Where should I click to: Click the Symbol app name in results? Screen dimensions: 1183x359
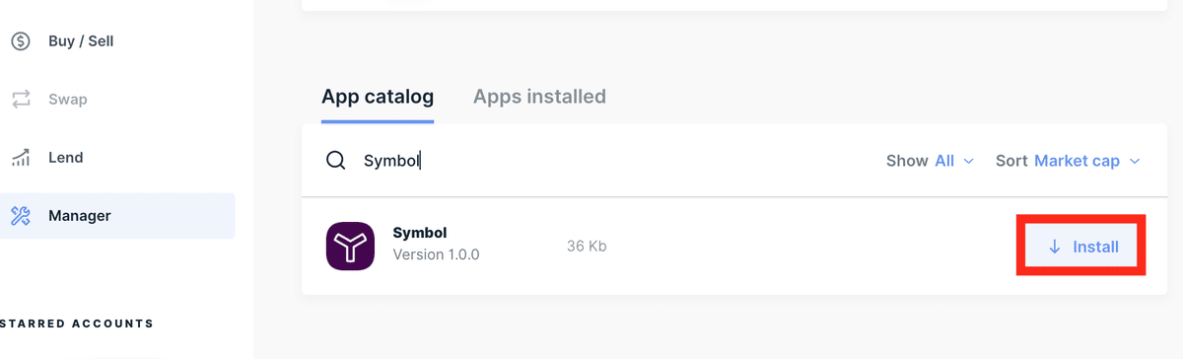pos(420,233)
